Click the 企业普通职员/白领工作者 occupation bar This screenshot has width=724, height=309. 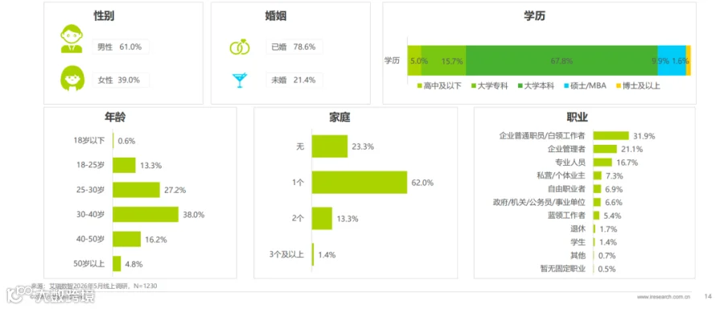click(611, 135)
